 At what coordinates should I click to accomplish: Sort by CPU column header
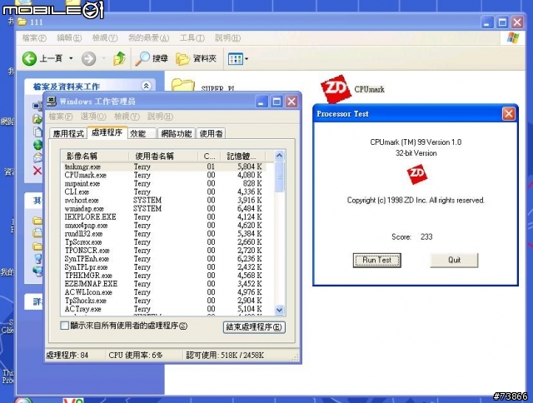click(209, 156)
